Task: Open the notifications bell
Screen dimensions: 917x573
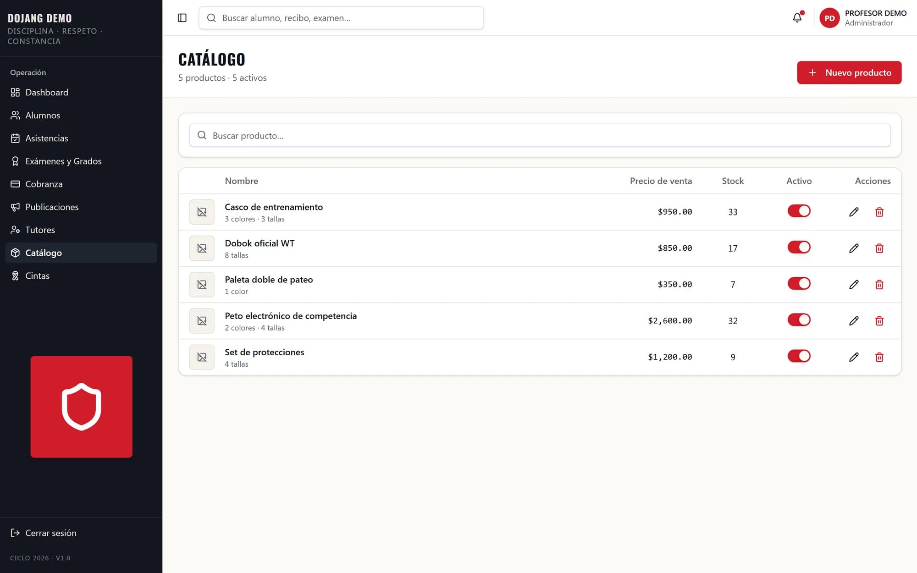Action: click(797, 17)
